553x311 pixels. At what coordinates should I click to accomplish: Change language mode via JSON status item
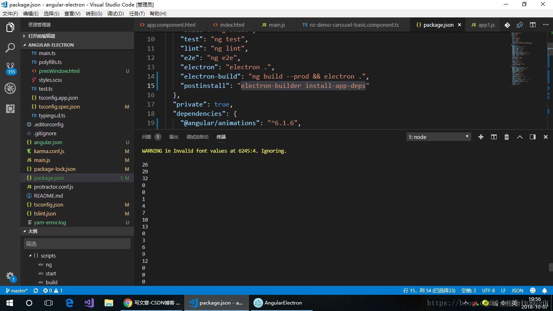tap(517, 290)
